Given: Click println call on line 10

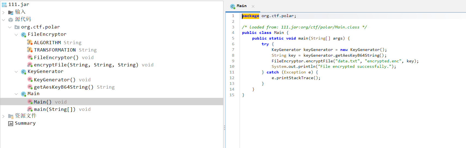Looking at the screenshot, I should tap(307, 67).
